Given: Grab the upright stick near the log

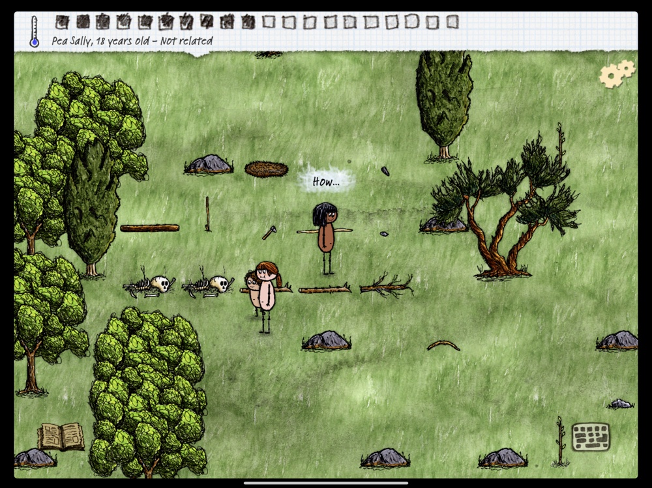Looking at the screenshot, I should [x=207, y=214].
